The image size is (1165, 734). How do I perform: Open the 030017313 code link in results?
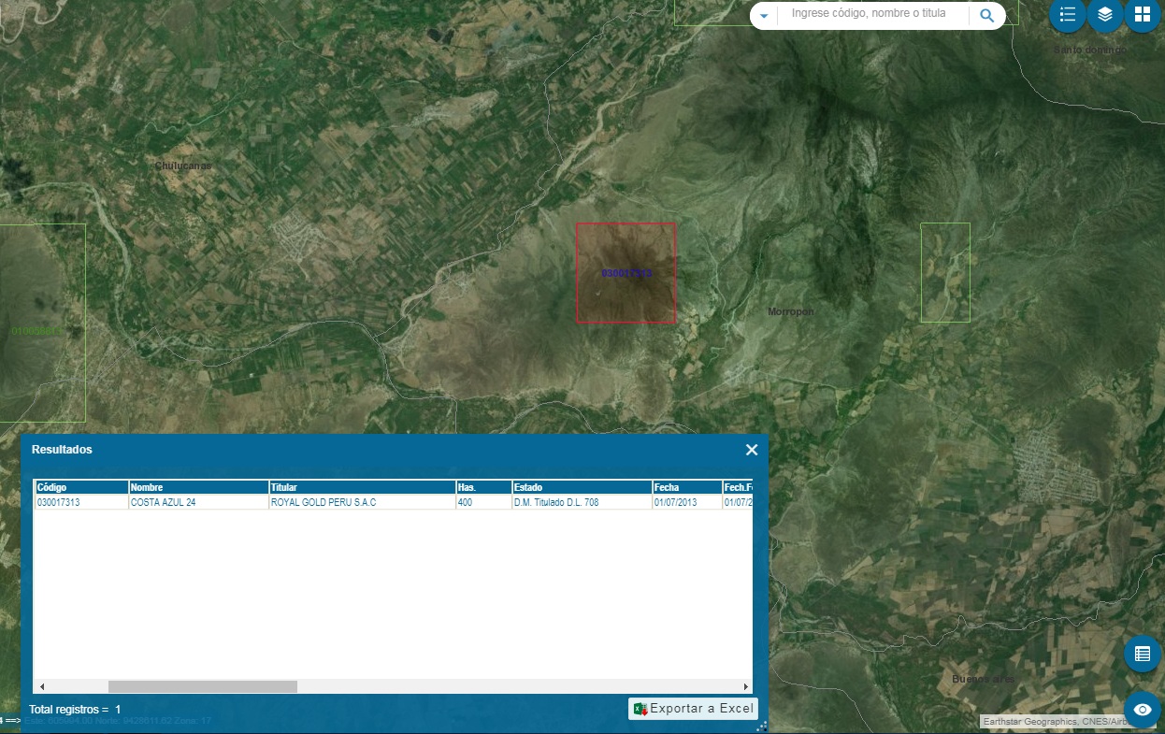[x=59, y=503]
